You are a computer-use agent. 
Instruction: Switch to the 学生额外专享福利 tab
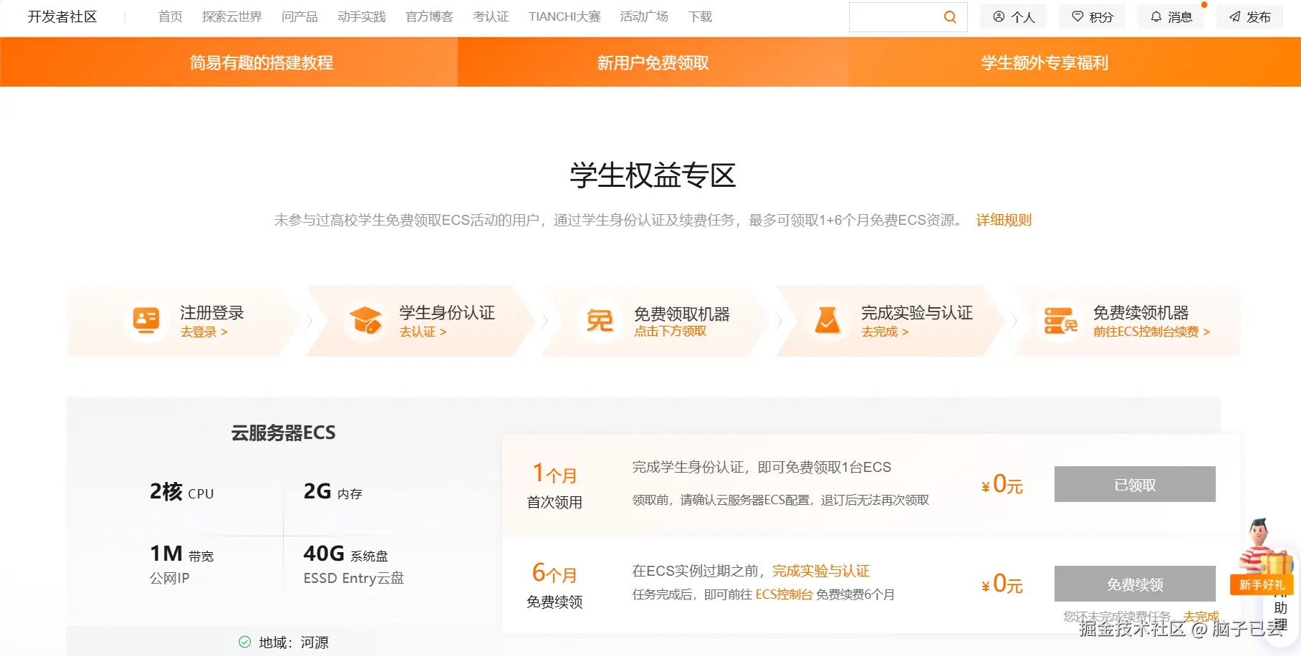click(1045, 62)
